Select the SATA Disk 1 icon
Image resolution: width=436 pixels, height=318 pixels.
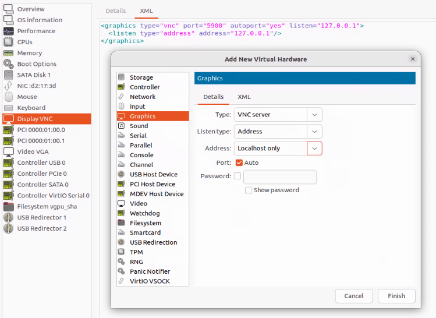8,75
